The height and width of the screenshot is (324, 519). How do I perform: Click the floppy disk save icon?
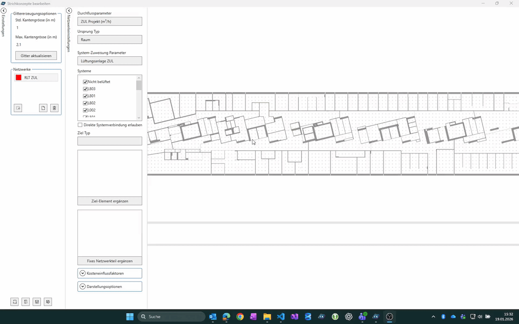click(37, 302)
